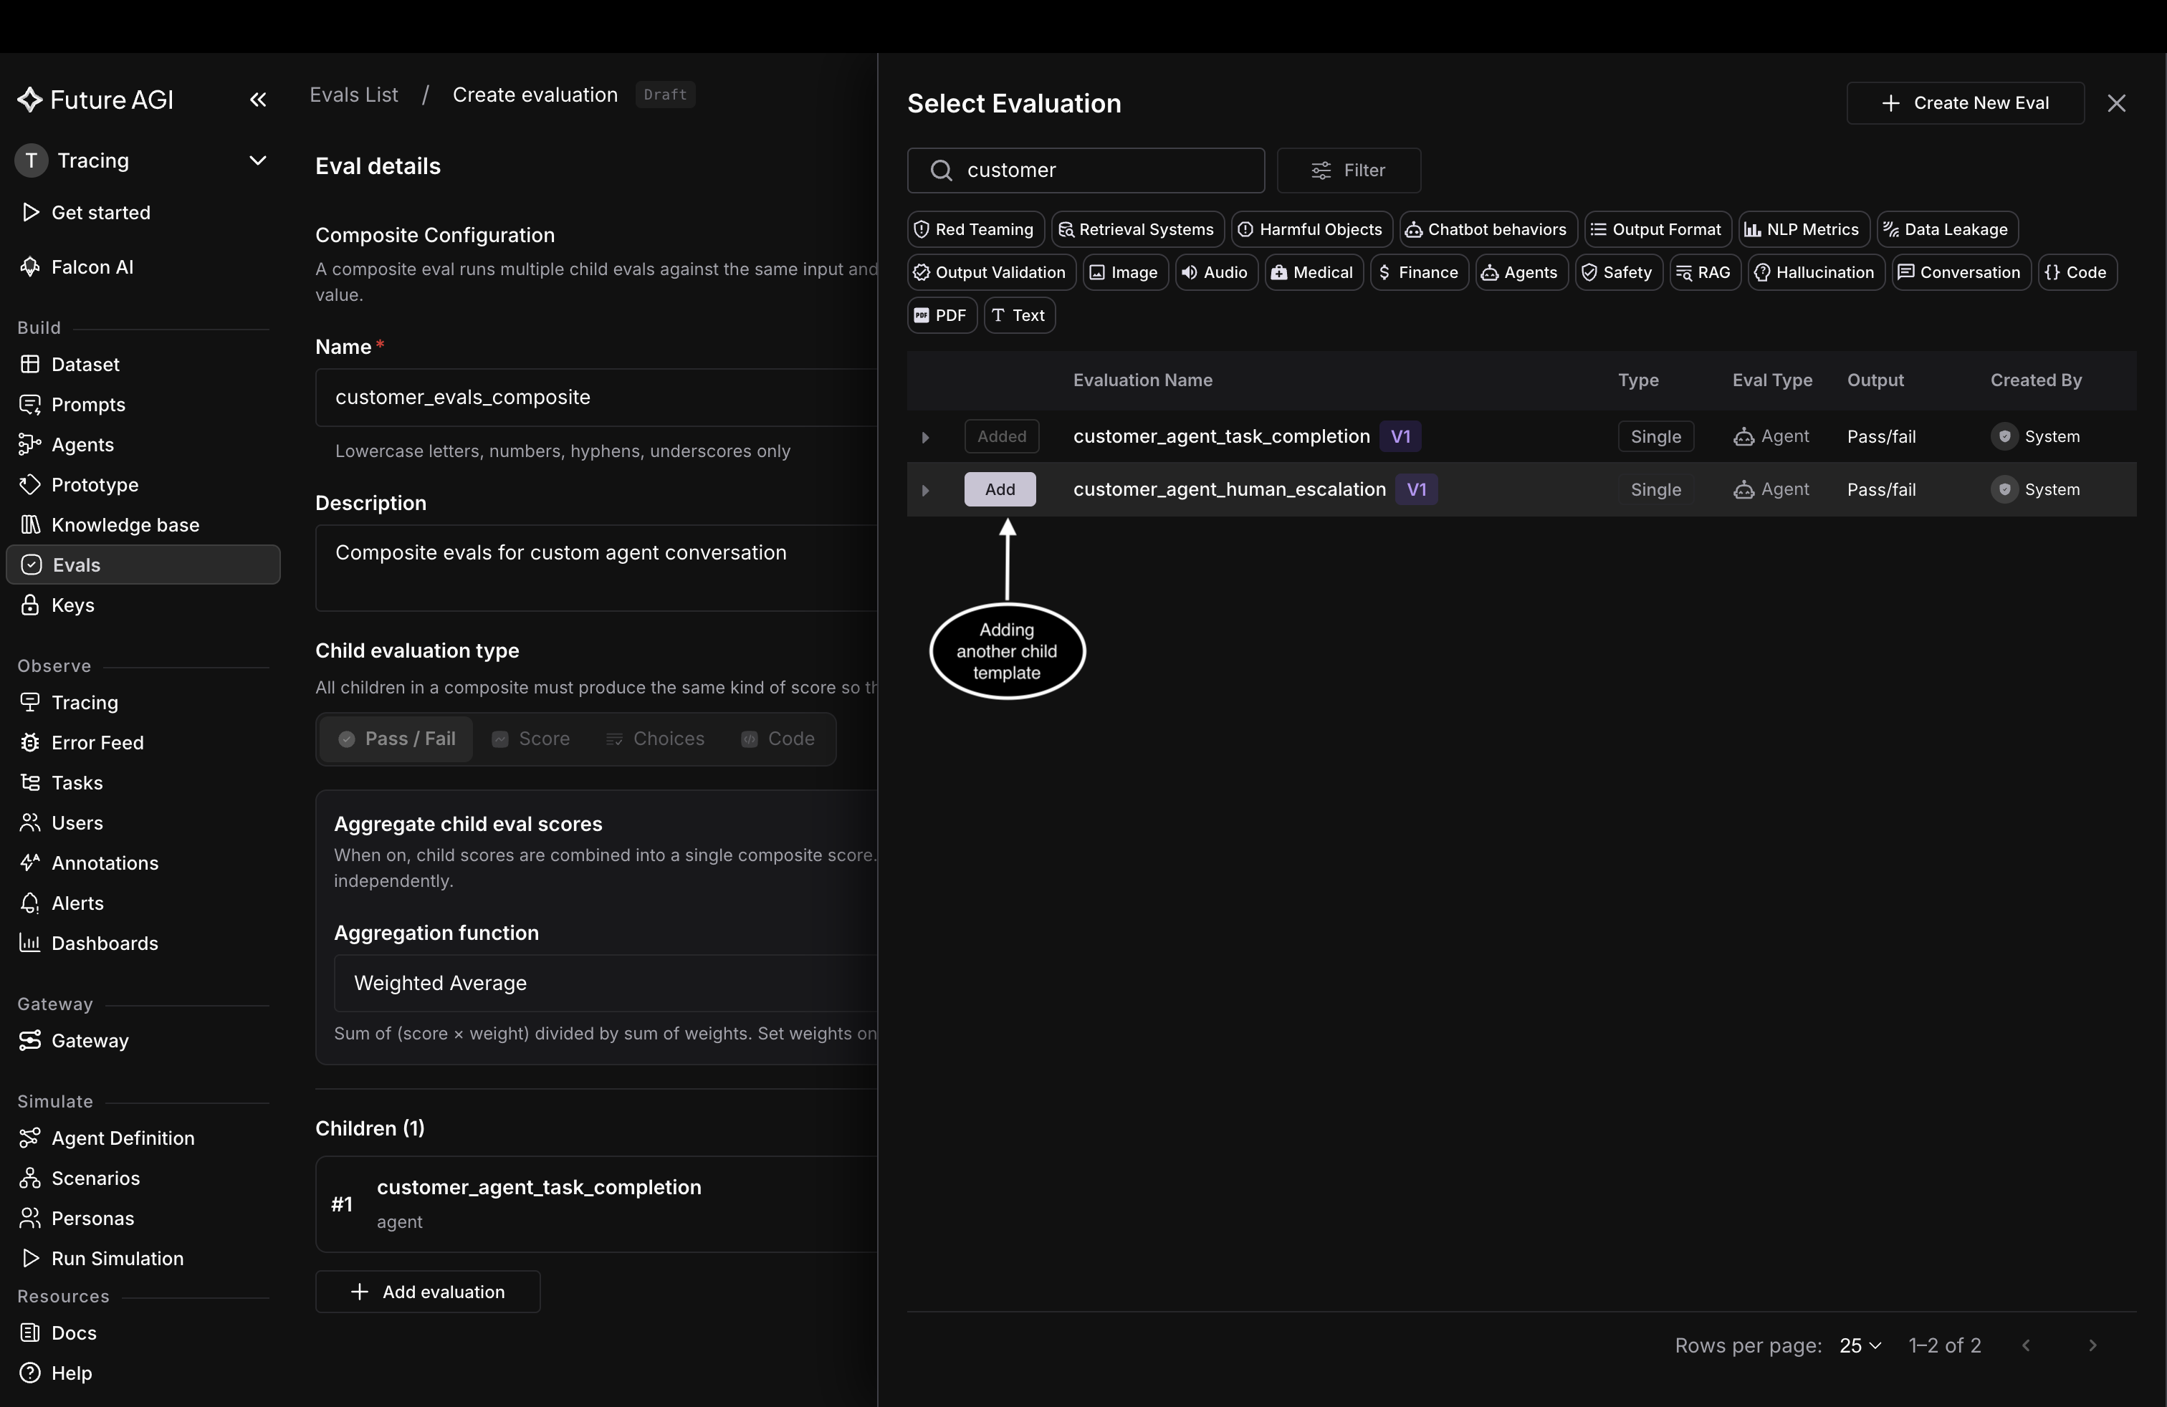Select Pass / Fail child evaluation type
Screen dimensions: 2167x1407
[x=396, y=738]
